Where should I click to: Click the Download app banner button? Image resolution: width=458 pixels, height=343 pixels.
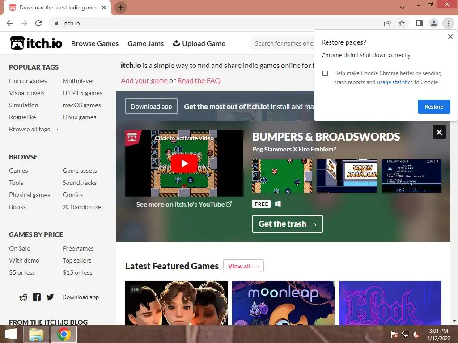[151, 106]
